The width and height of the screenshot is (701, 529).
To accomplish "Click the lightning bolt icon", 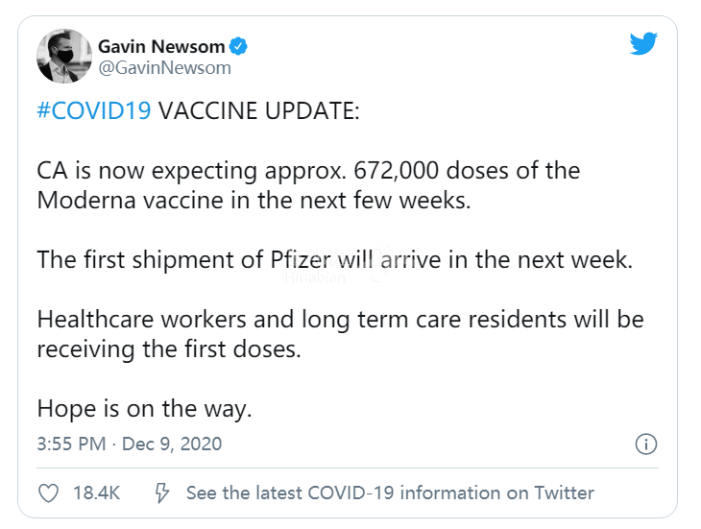I will [162, 493].
